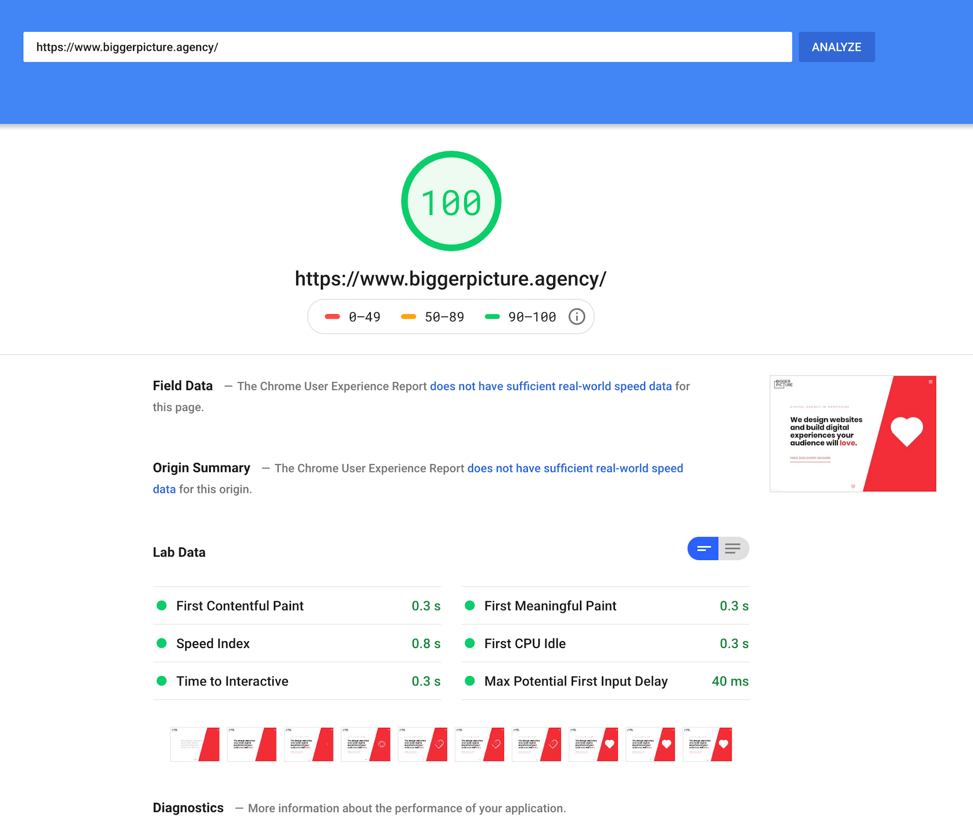The image size is (973, 829).
Task: Click the green dot beside First Meaningful Paint
Action: click(x=469, y=606)
